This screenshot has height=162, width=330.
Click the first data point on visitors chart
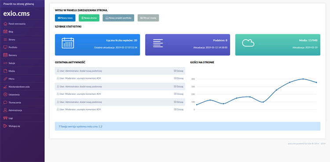point(197,104)
